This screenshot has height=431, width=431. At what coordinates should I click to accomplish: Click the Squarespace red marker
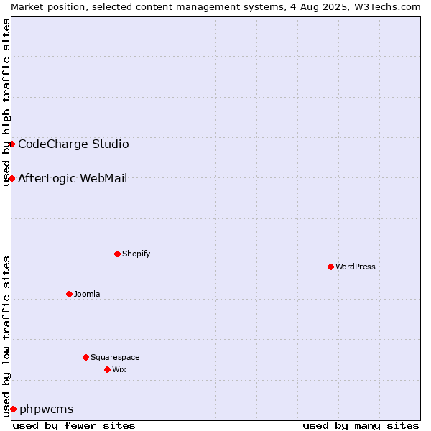pos(85,357)
